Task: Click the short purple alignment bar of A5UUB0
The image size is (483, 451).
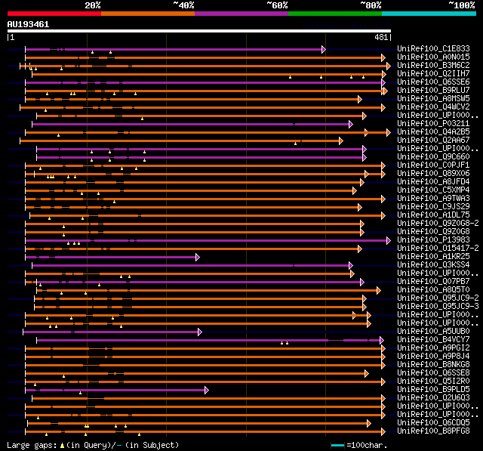Action: 111,332
